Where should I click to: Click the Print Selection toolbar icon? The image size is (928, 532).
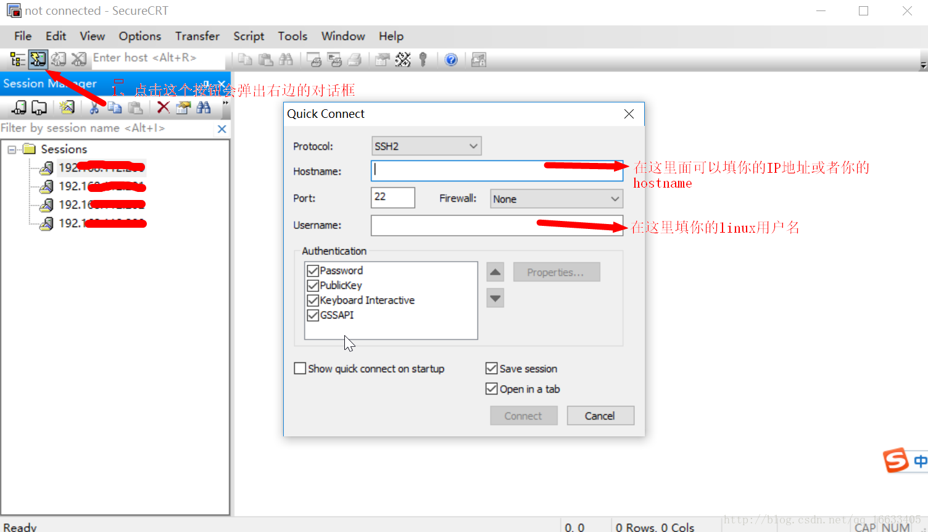(334, 59)
